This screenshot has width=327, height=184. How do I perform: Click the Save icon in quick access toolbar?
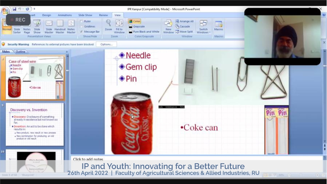pos(14,9)
